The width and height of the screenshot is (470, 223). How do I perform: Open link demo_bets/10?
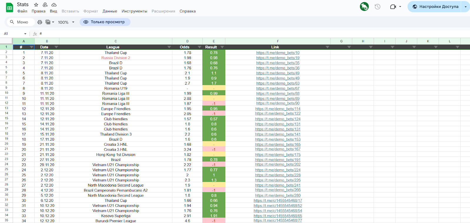pos(278,53)
